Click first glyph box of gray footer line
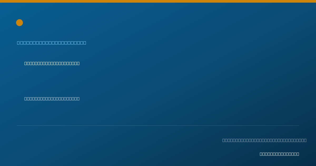Viewport: 316px width, 166px height. click(224, 140)
